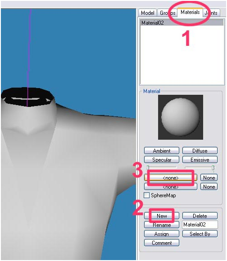Open the Ambient color picker
Image resolution: width=227 pixels, height=261 pixels.
pyautogui.click(x=162, y=150)
